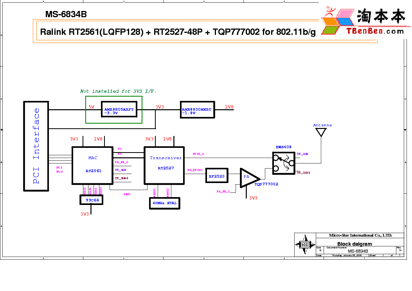Viewport: 412px width, 291px height.
Task: Select the MAC RT2561 block
Action: coord(93,166)
